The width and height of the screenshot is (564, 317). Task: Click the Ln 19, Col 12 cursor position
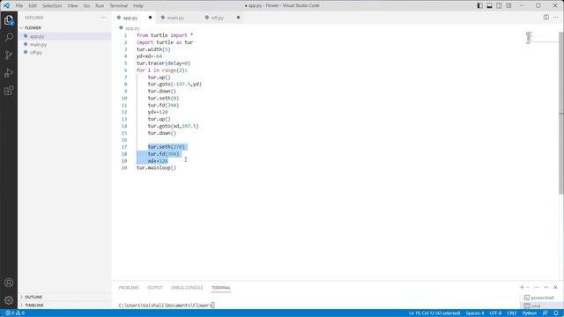pos(434,313)
